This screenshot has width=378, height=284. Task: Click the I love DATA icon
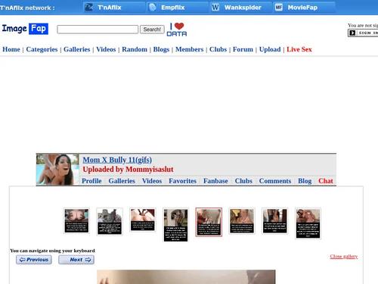(177, 30)
